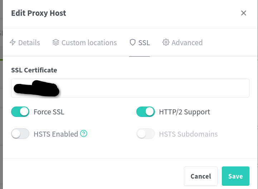Click the lightning bolt Details icon
This screenshot has height=189, width=258.
point(13,43)
